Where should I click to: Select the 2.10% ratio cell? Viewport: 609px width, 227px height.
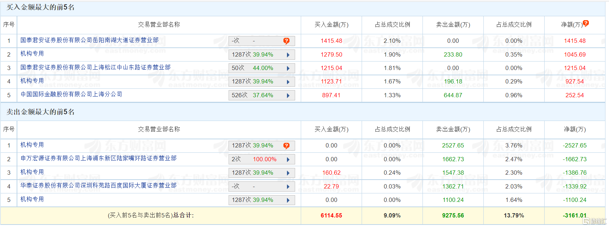pos(392,41)
